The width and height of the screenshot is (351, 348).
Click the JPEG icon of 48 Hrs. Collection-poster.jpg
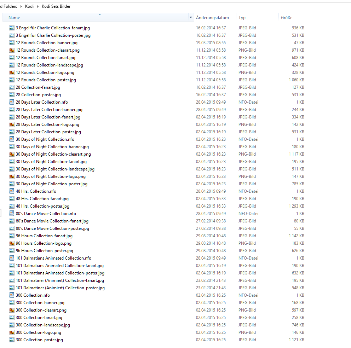[x=12, y=206]
